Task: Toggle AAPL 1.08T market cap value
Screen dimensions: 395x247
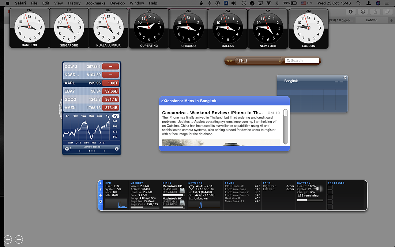Action: coord(110,83)
